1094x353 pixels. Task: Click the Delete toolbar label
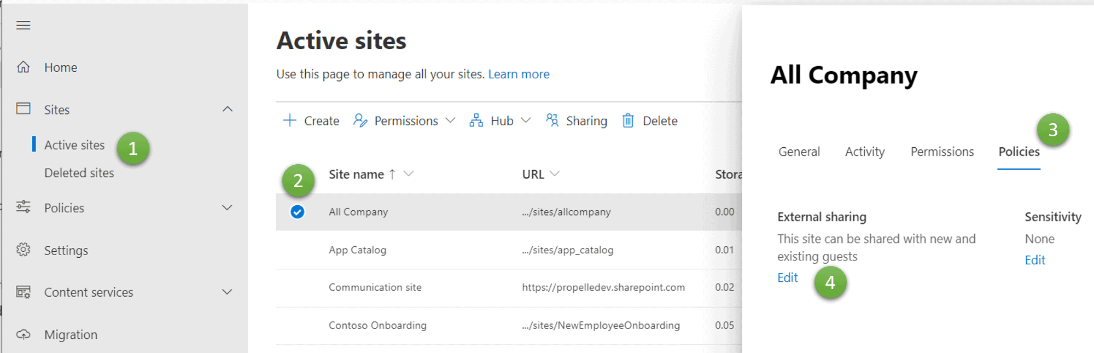click(x=660, y=121)
